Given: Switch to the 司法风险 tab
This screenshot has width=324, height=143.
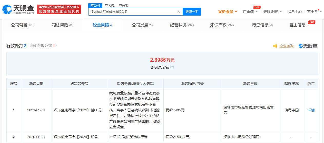Looking at the screenshot, I should coord(62,25).
